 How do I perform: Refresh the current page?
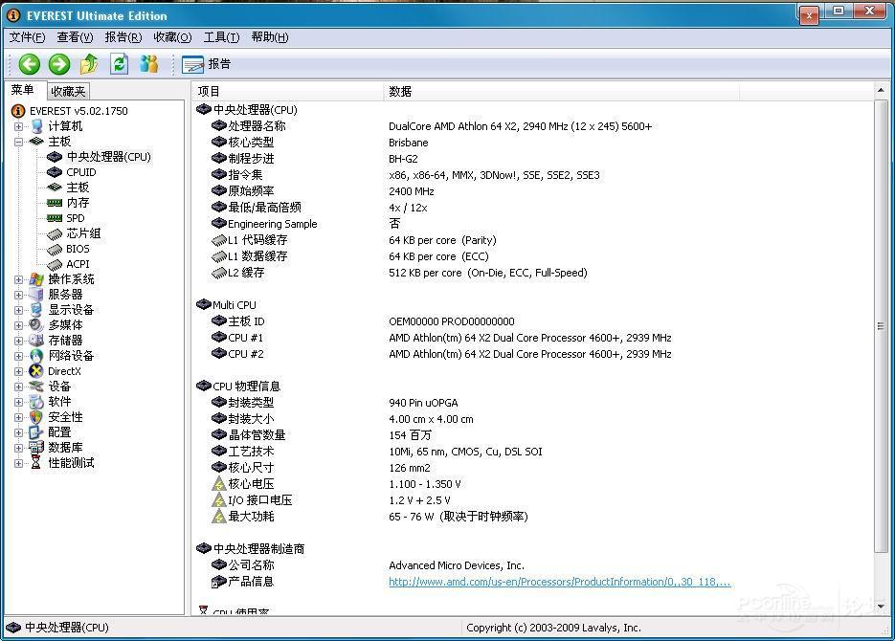pos(119,64)
